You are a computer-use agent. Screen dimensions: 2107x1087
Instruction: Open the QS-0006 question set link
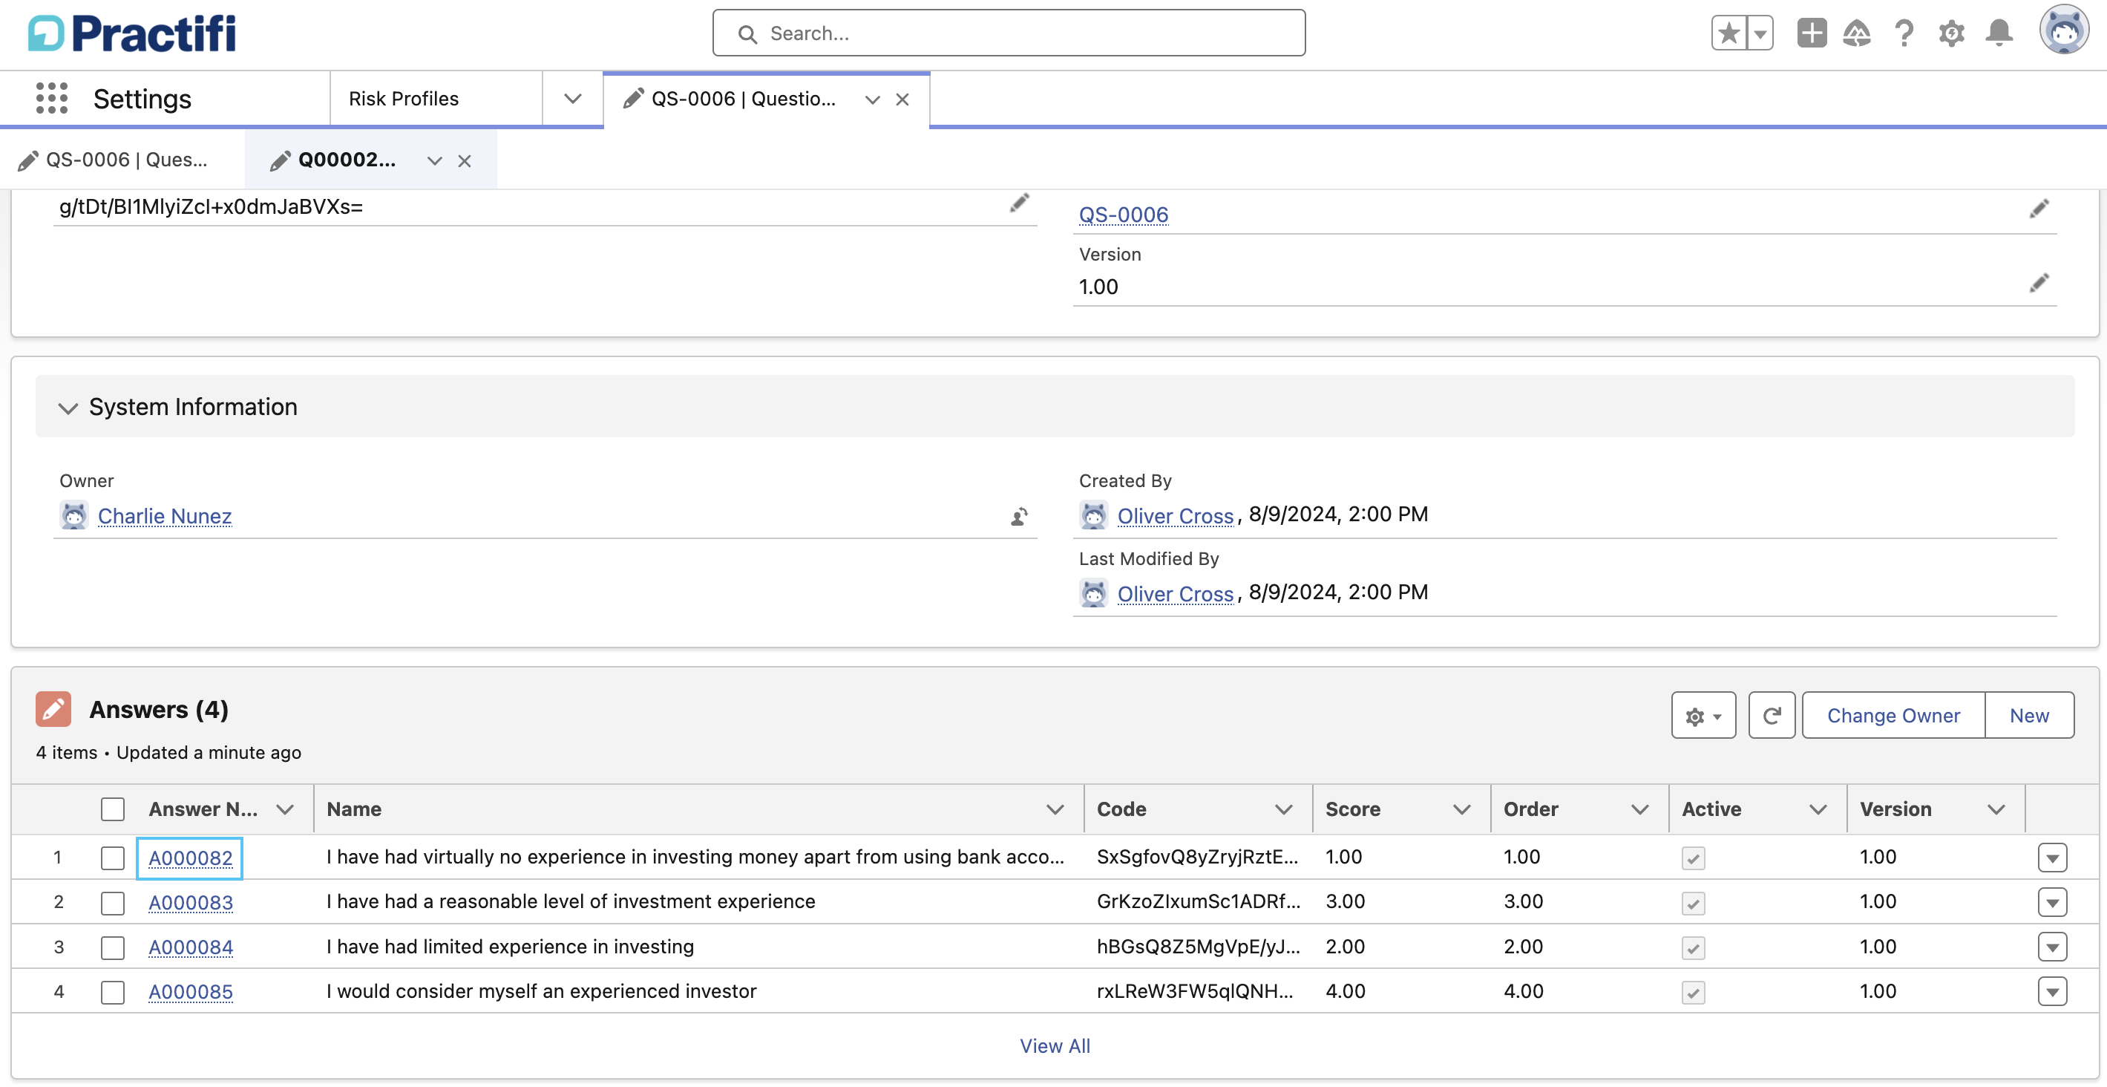click(x=1123, y=215)
